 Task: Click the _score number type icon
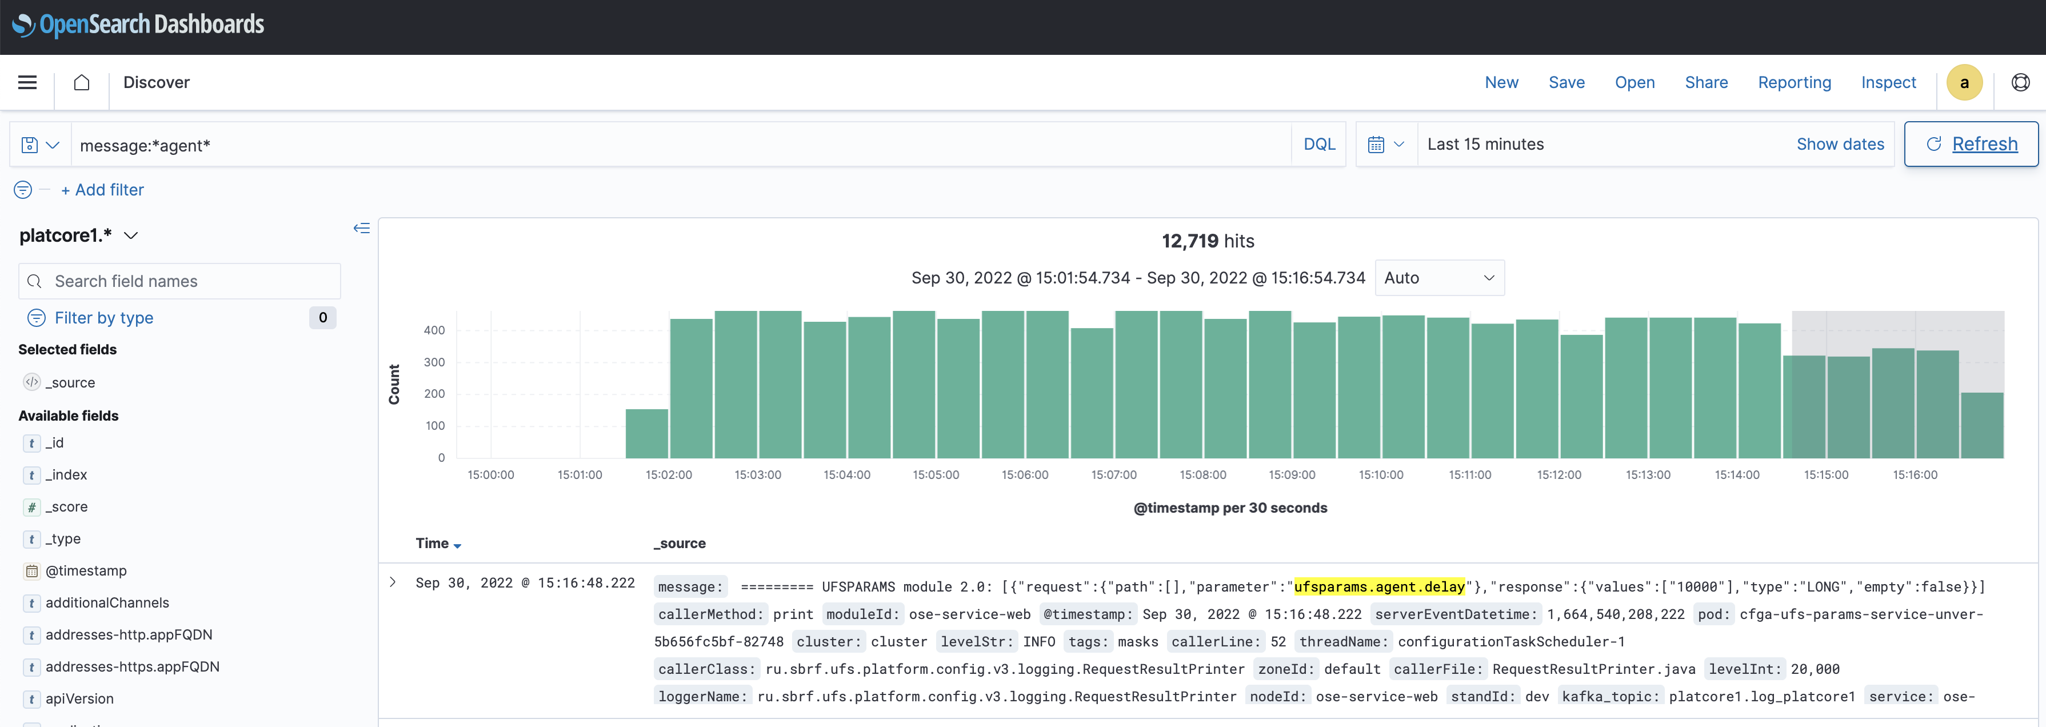[x=32, y=507]
